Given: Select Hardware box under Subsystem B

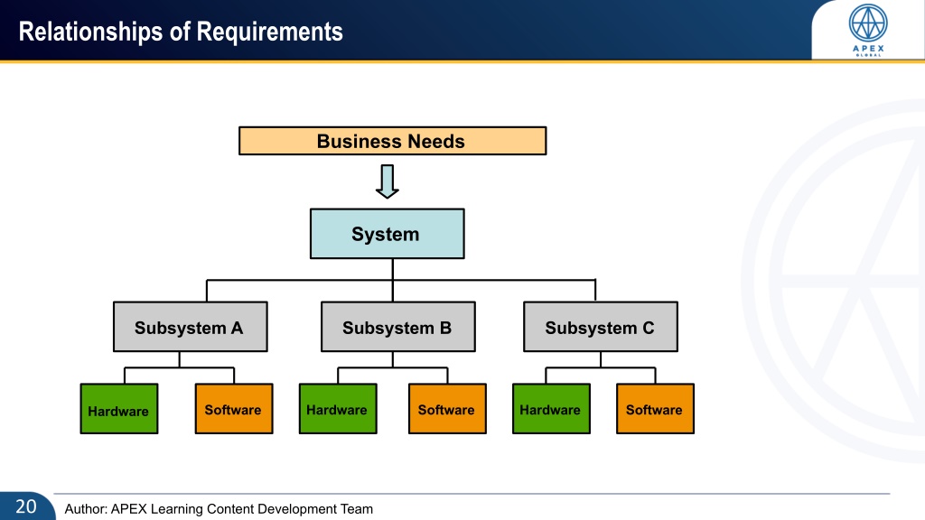Looking at the screenshot, I should [x=338, y=409].
